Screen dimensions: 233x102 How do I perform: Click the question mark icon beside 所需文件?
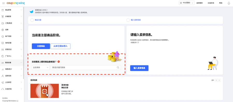coord(138,42)
